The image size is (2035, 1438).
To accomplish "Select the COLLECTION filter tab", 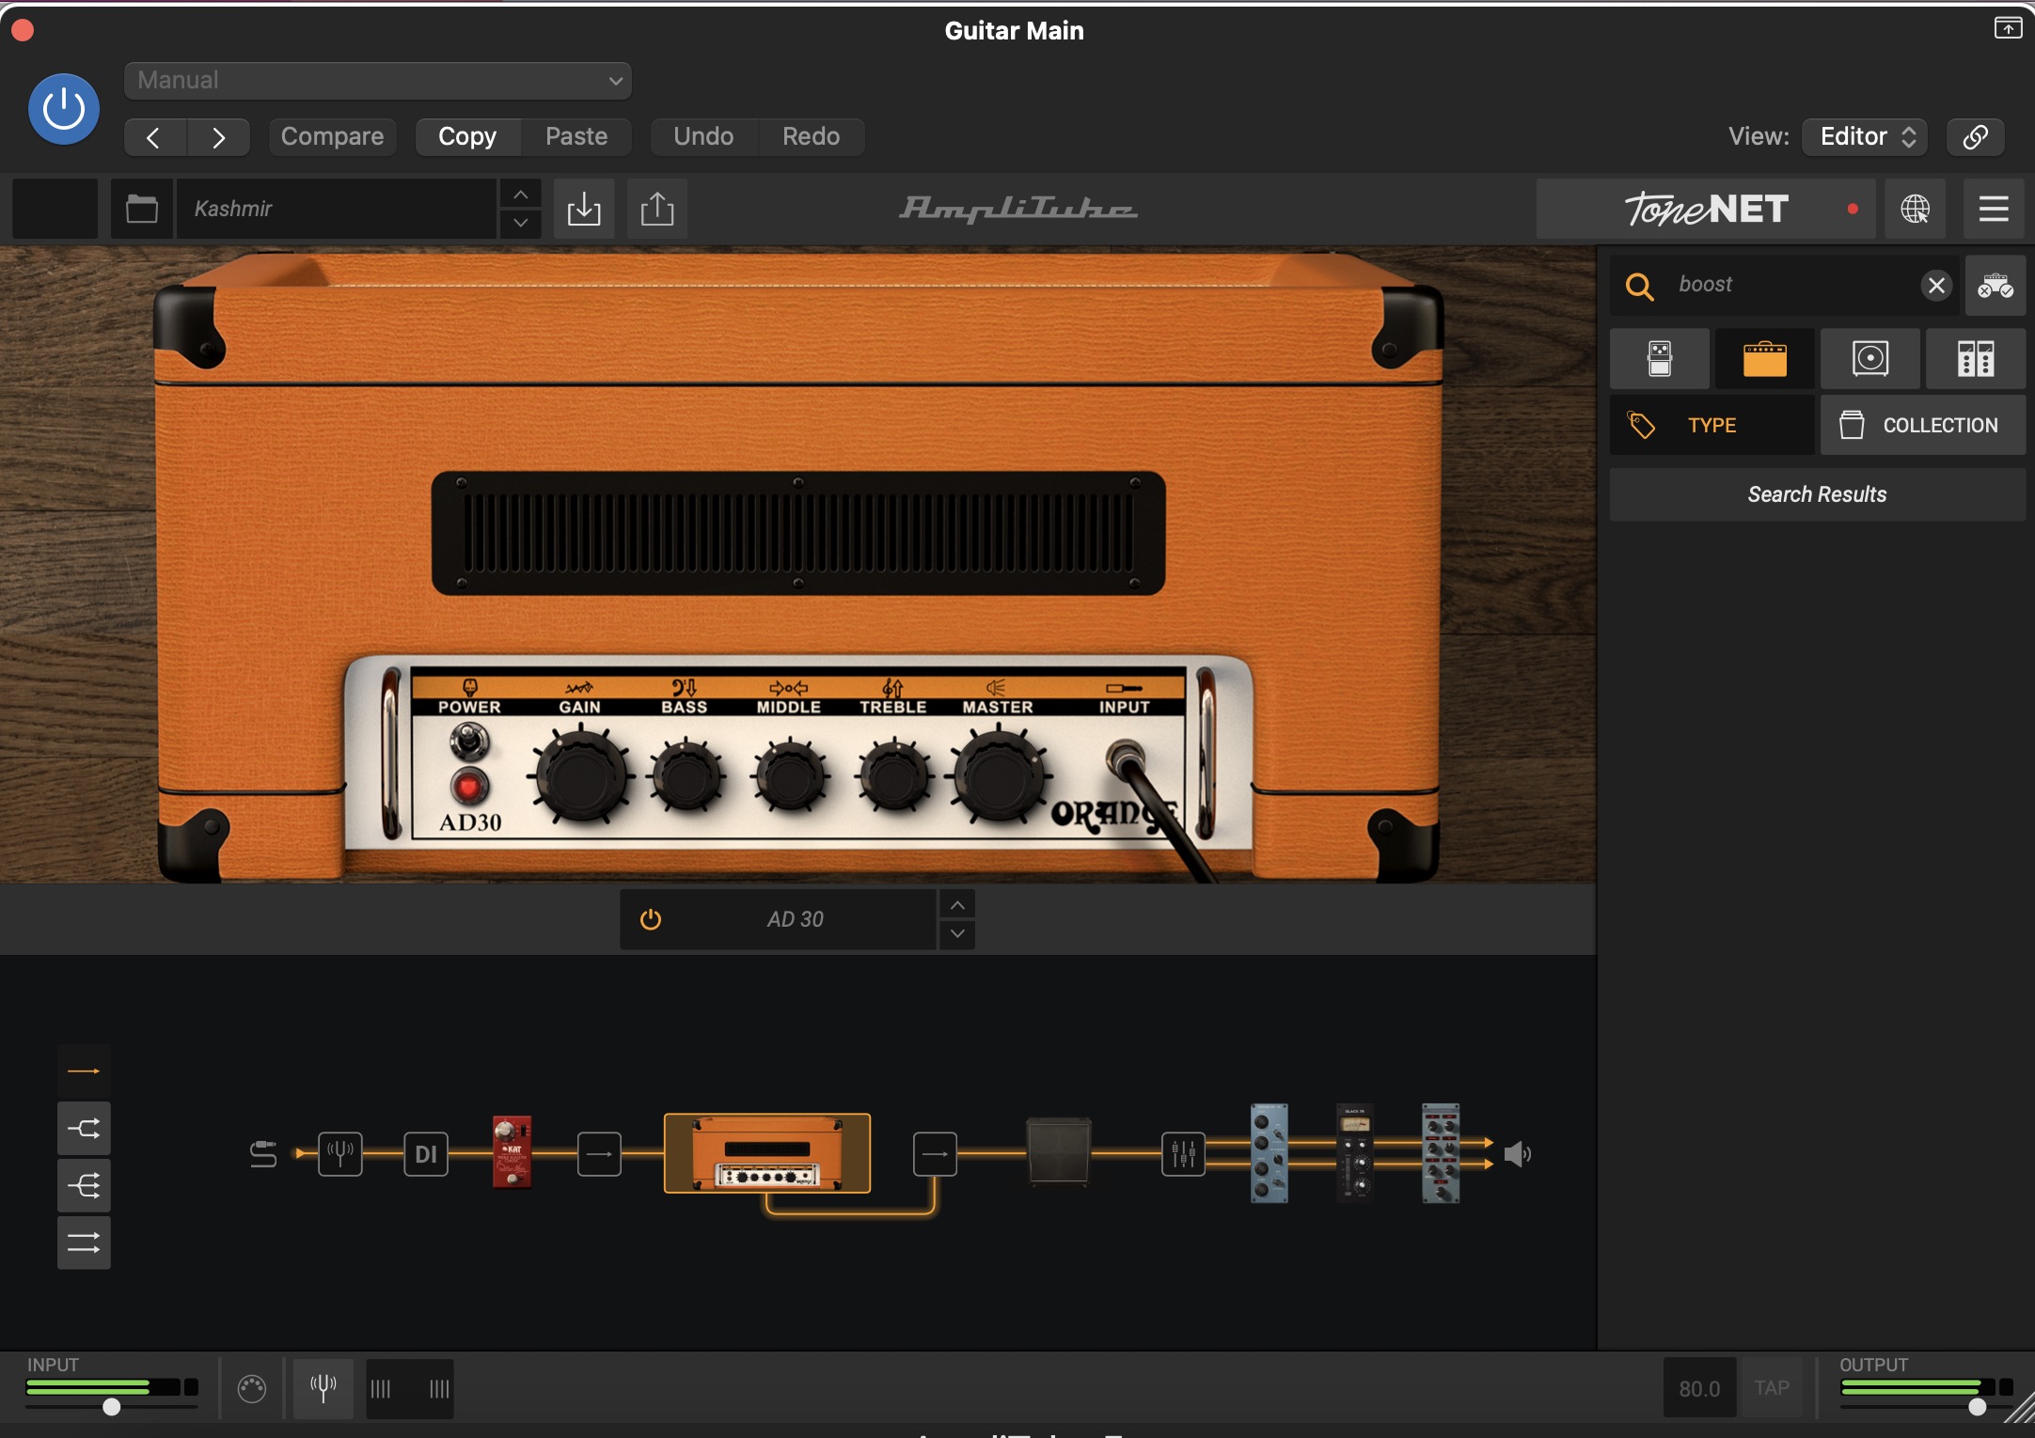I will [x=1923, y=426].
